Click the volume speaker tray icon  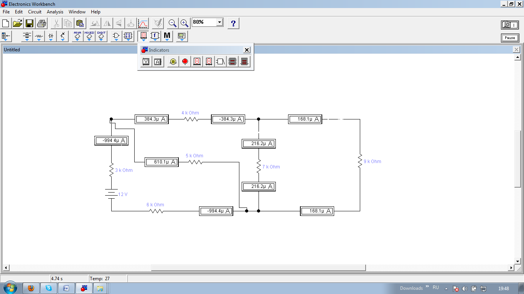pos(465,288)
